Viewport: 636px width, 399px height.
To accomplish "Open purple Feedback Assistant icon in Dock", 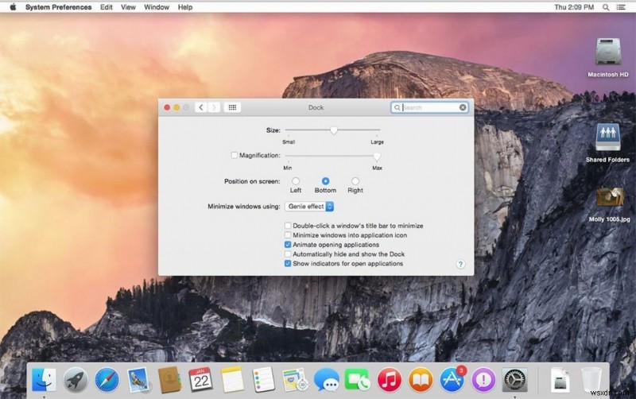I will click(x=483, y=380).
